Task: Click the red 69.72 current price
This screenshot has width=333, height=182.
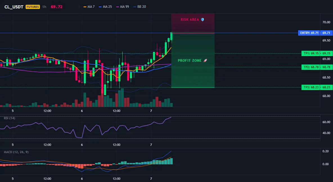Action: tap(57, 7)
